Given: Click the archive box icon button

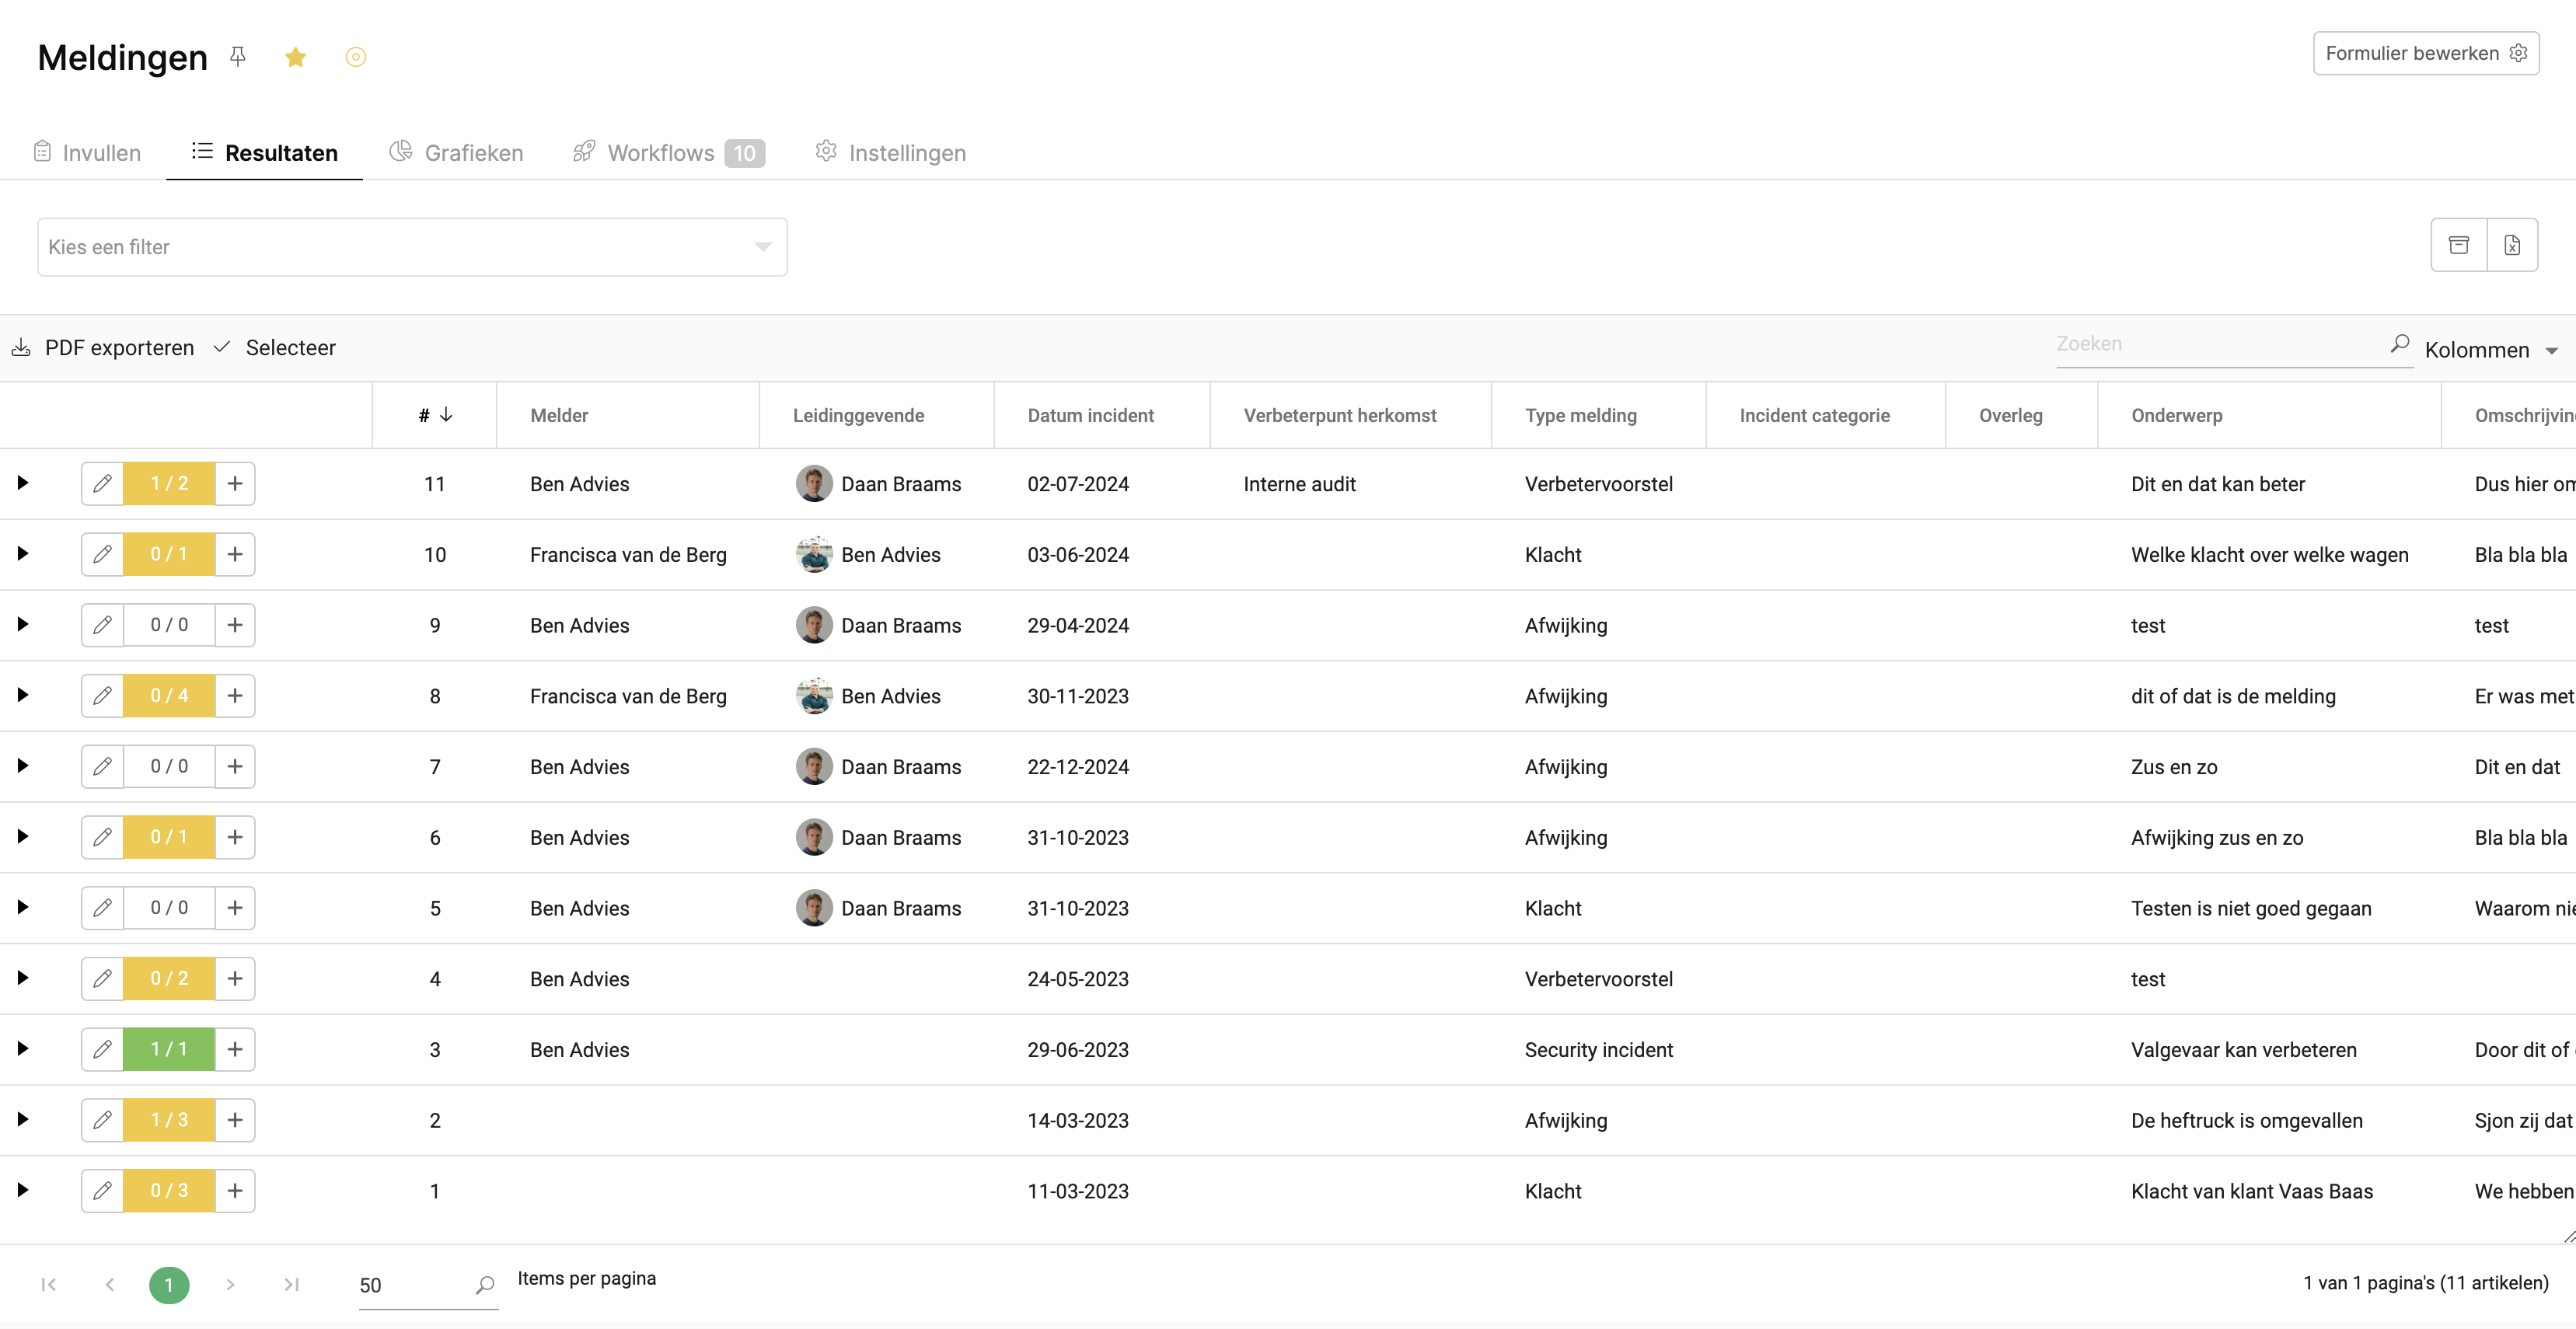Looking at the screenshot, I should tap(2458, 245).
